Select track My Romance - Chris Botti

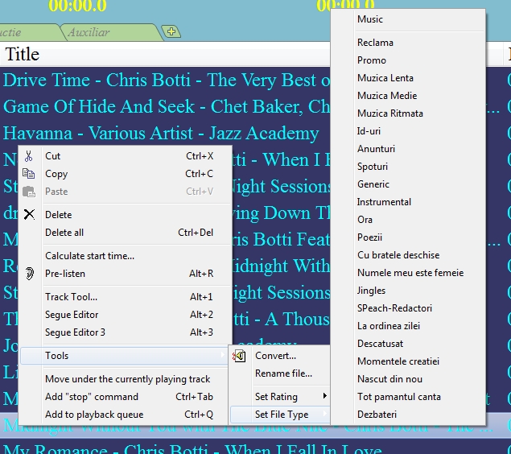coord(256,448)
